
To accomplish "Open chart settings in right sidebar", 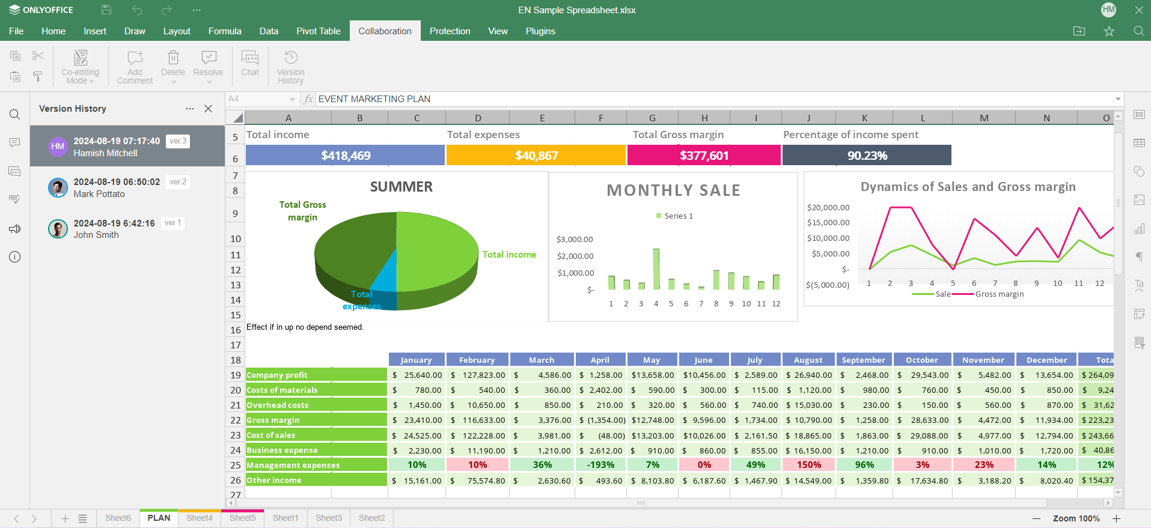I will pyautogui.click(x=1139, y=229).
